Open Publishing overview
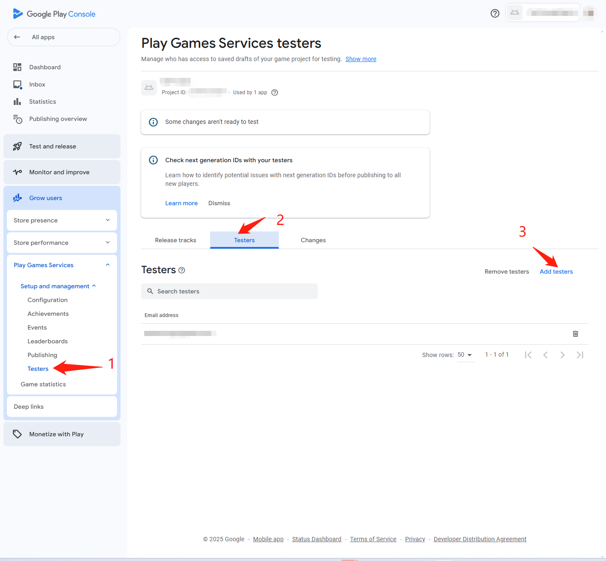 (58, 119)
